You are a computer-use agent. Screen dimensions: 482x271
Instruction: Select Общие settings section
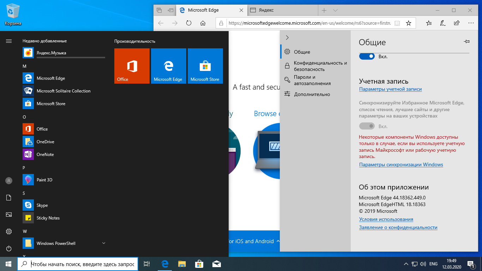coord(316,52)
